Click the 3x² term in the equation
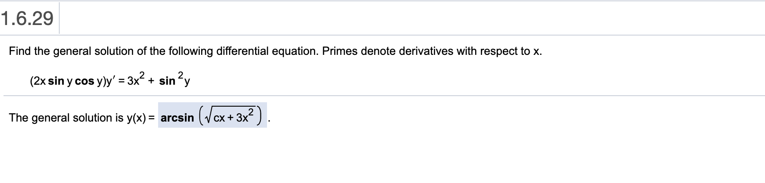This screenshot has width=765, height=183. pyautogui.click(x=136, y=79)
